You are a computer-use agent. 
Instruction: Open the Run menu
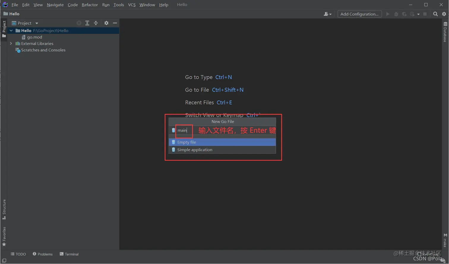coord(106,5)
